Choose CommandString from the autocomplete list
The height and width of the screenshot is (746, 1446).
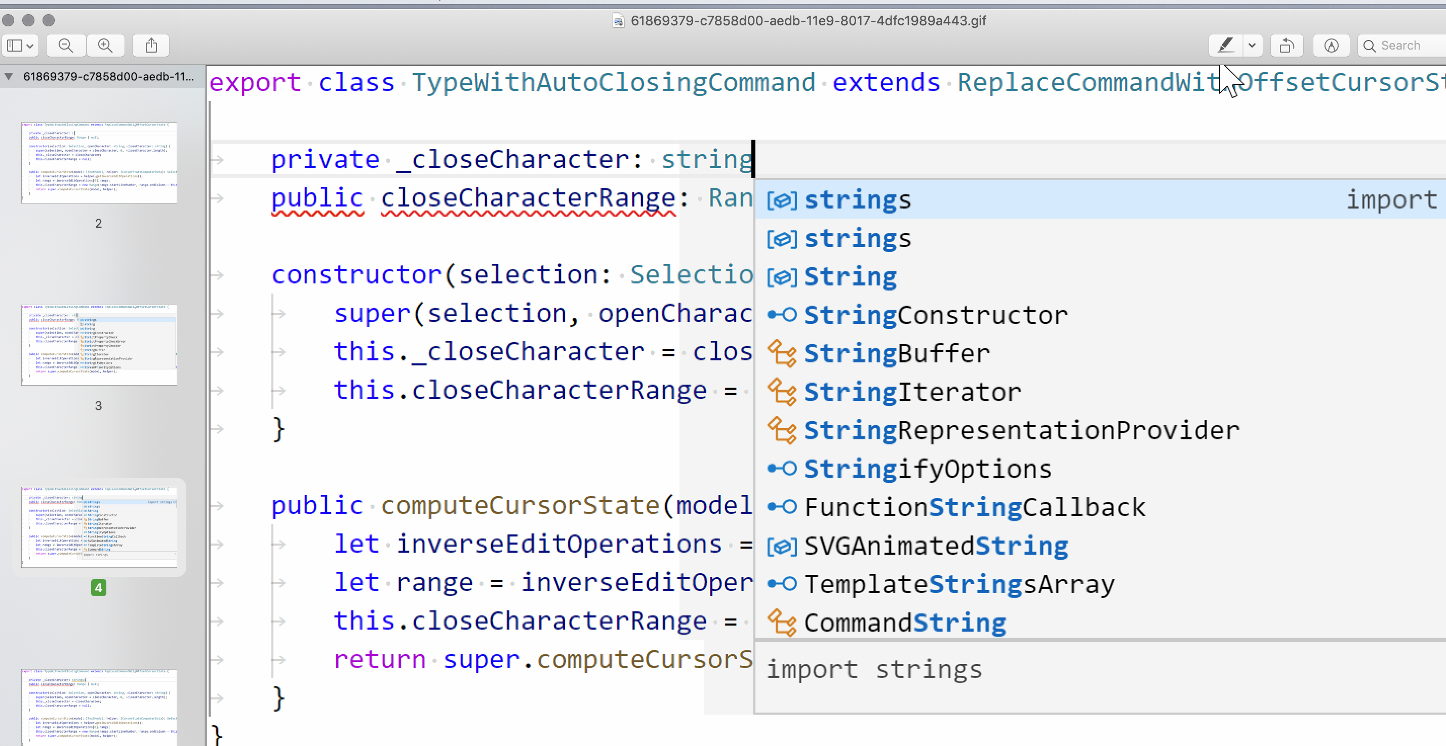pyautogui.click(x=904, y=622)
